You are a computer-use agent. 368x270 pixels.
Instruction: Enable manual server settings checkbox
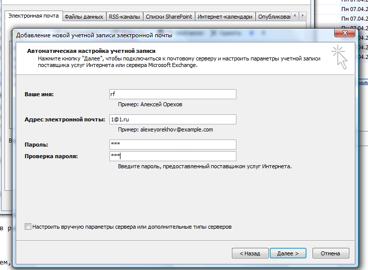(x=28, y=227)
